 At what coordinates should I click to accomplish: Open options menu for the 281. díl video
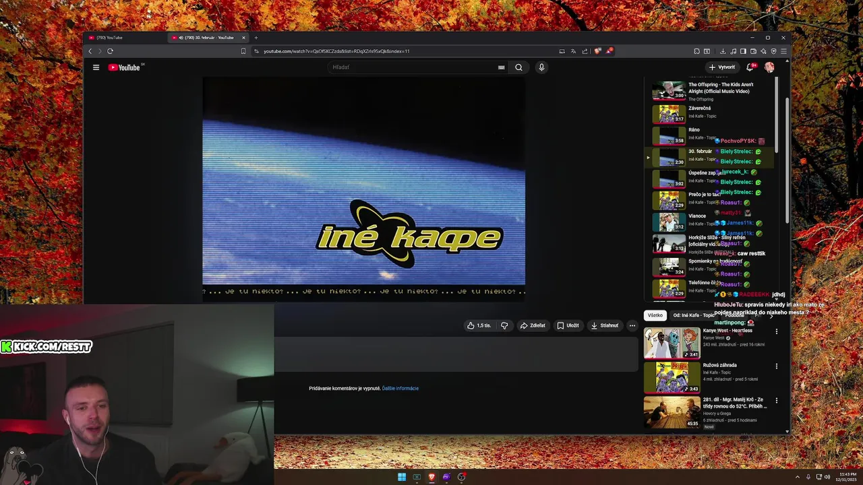click(x=776, y=400)
